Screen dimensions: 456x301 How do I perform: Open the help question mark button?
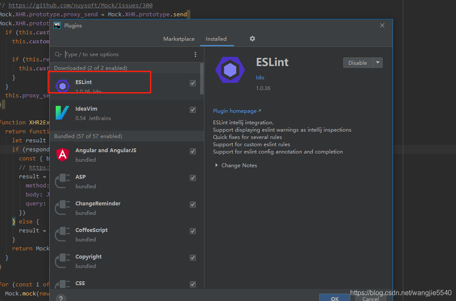coord(61,298)
